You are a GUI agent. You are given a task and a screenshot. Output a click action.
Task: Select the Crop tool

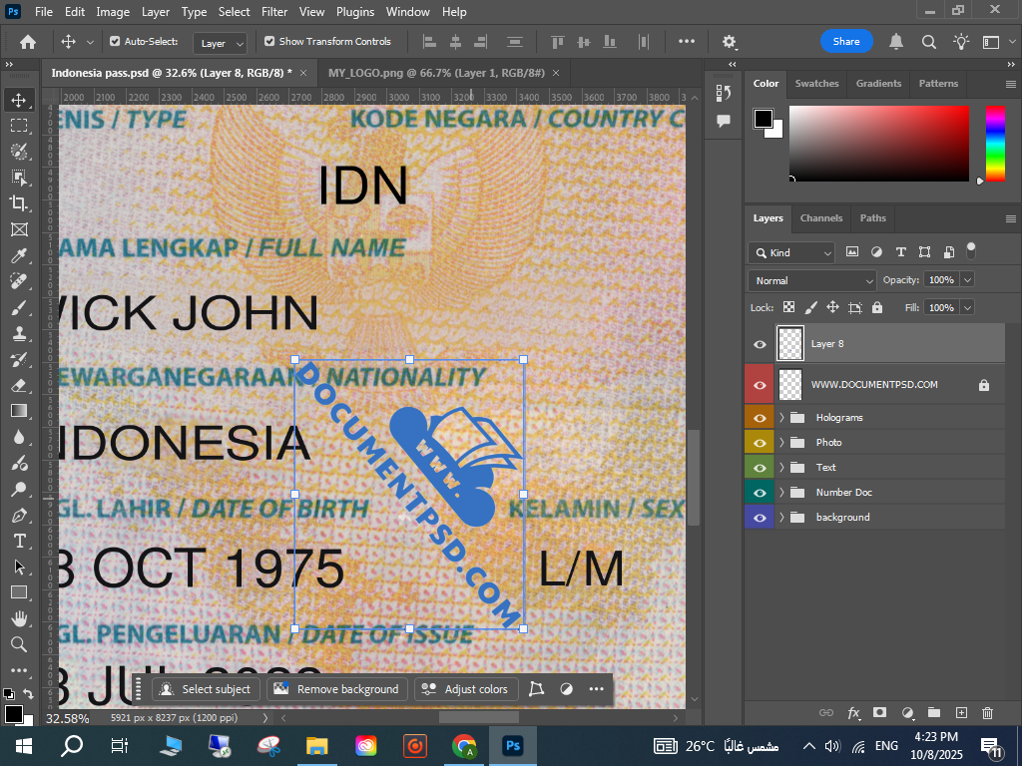pyautogui.click(x=19, y=203)
